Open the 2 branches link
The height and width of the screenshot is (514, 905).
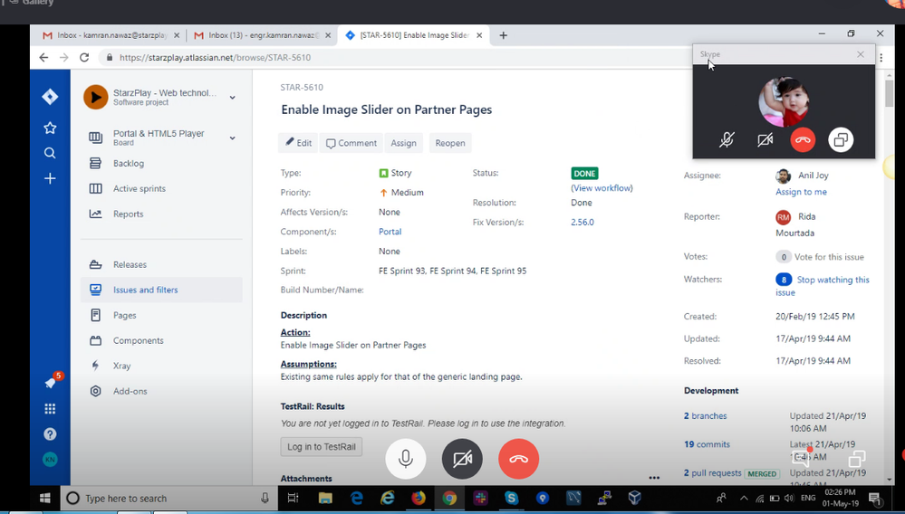706,416
